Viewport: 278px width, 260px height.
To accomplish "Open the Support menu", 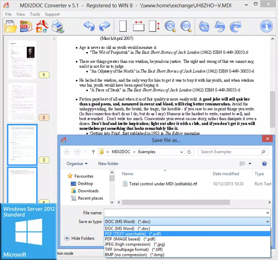I will pyautogui.click(x=52, y=14).
